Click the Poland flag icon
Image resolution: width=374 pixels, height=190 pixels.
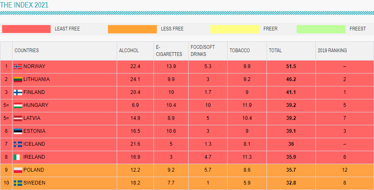pyautogui.click(x=18, y=170)
